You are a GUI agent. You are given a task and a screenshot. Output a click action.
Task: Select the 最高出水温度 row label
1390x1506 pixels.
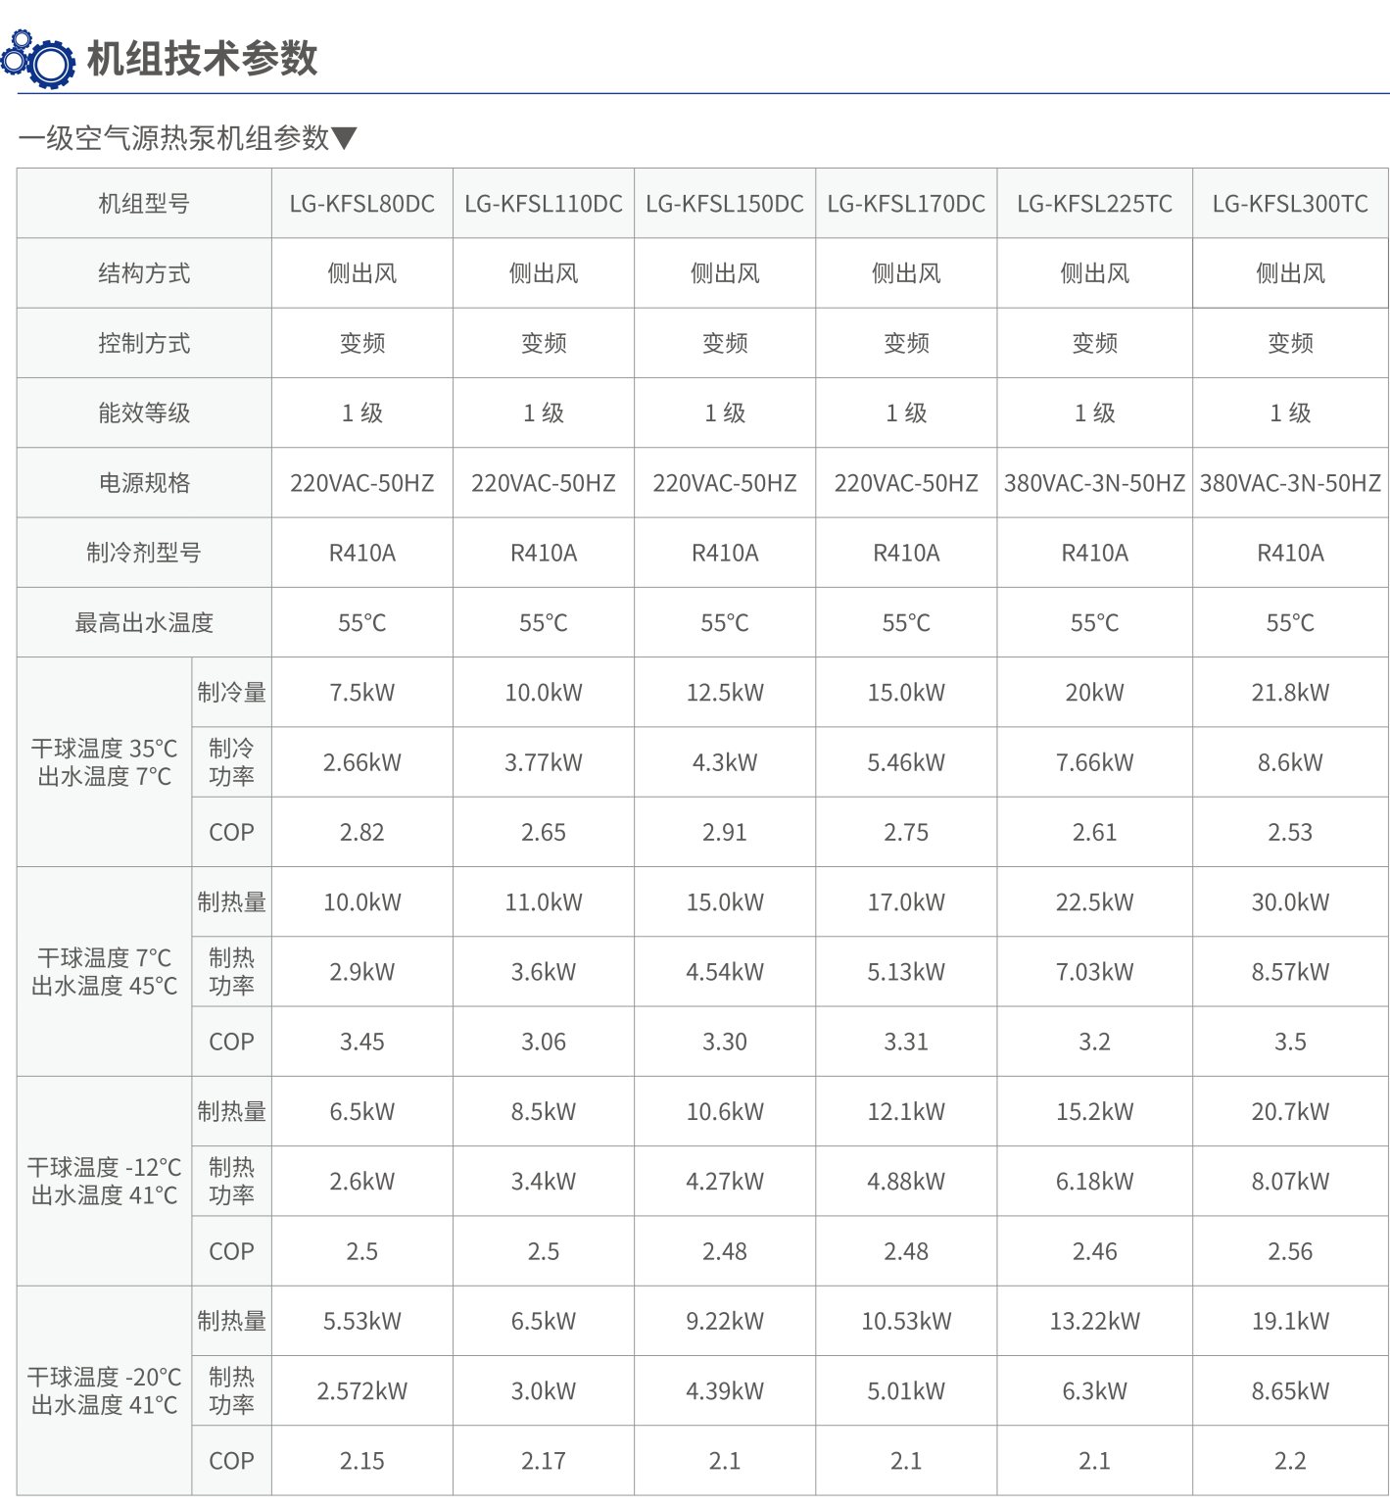click(144, 622)
